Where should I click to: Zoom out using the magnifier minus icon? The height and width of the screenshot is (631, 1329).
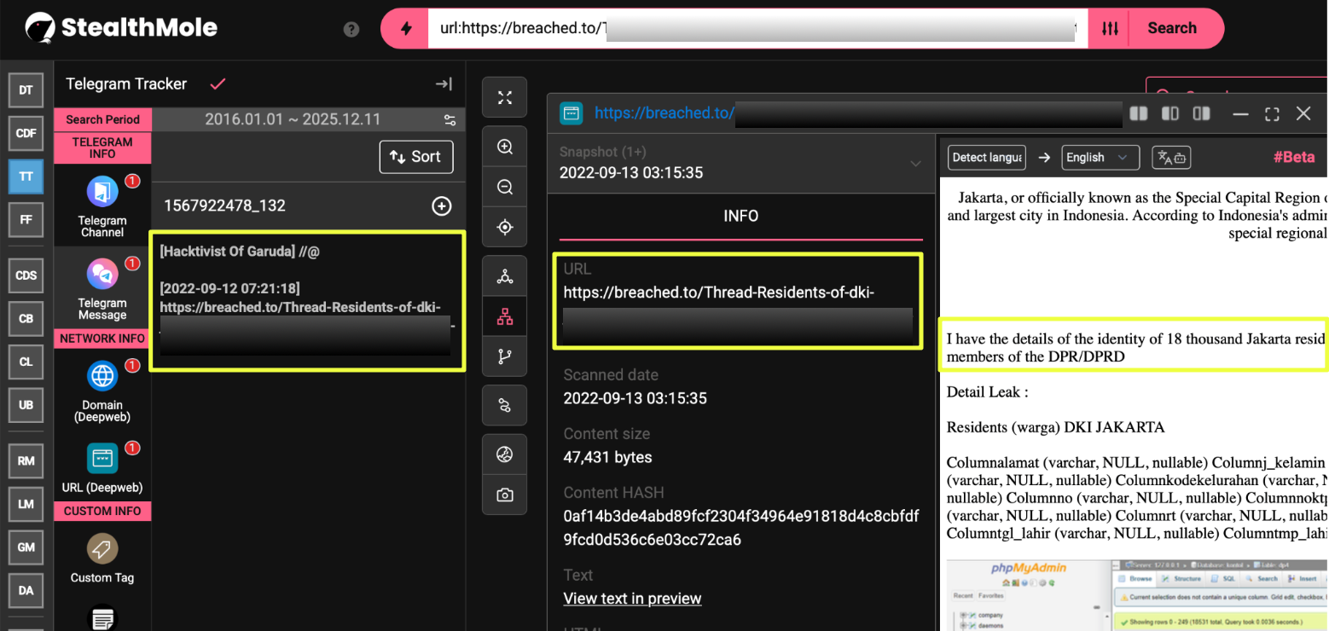[505, 187]
